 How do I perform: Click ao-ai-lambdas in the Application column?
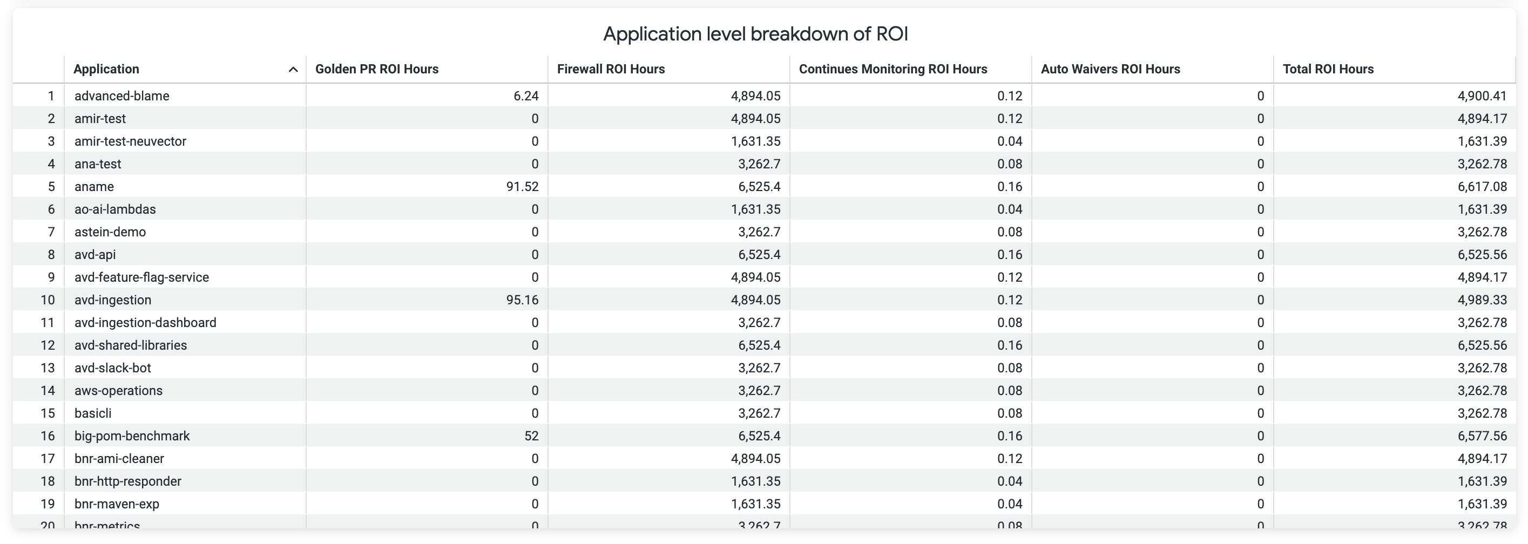(114, 209)
